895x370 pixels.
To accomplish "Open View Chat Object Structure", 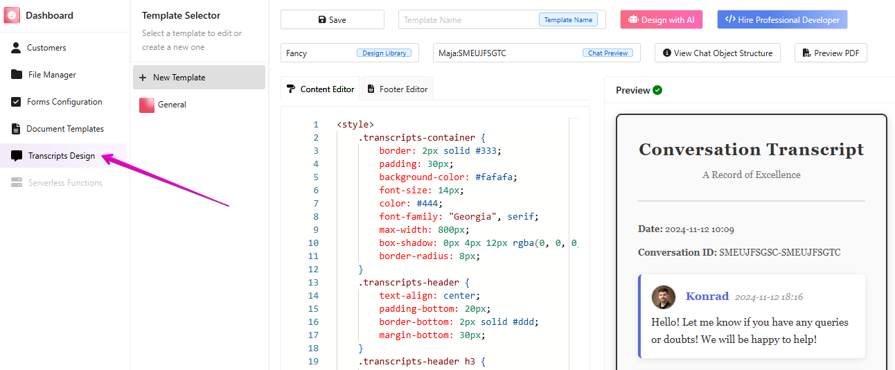I will 718,53.
